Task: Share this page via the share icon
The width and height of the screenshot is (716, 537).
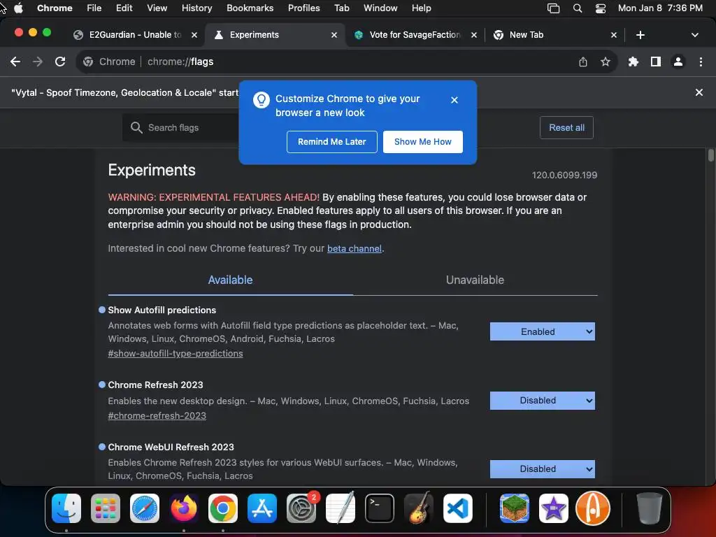Action: (x=583, y=62)
